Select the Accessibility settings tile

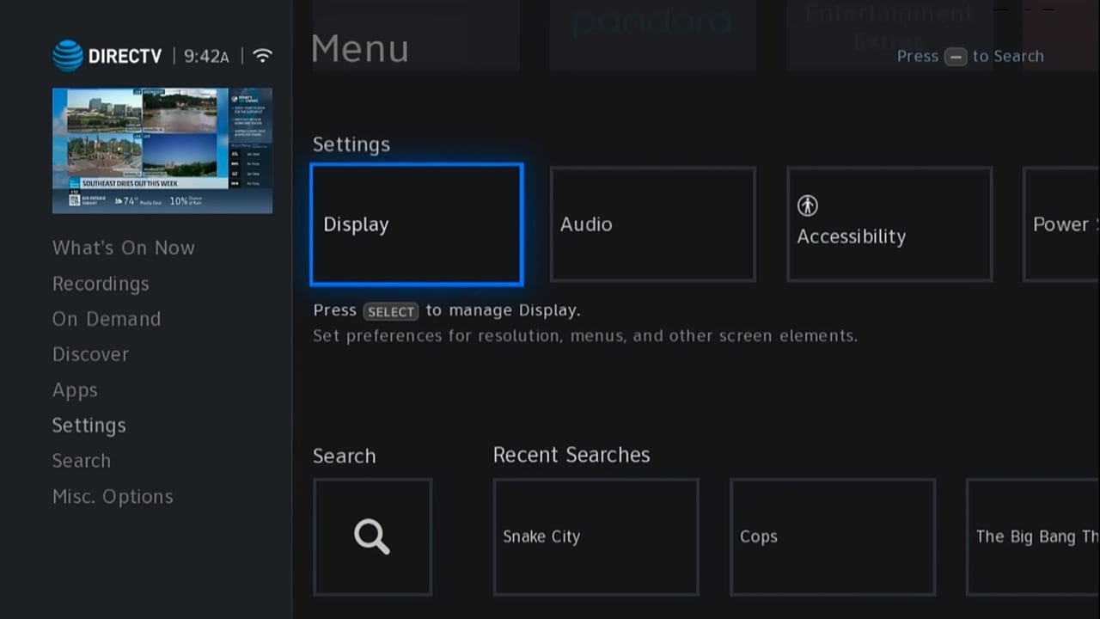[x=889, y=224]
